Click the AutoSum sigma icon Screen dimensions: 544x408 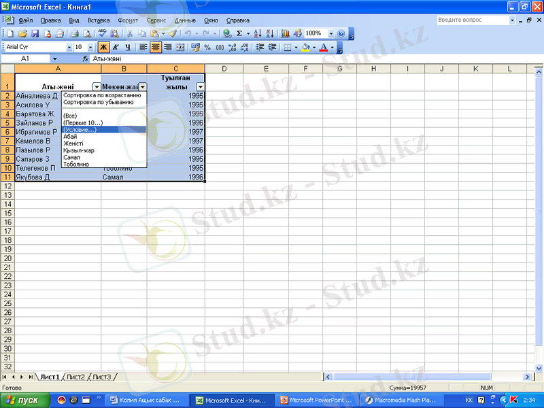coord(239,33)
